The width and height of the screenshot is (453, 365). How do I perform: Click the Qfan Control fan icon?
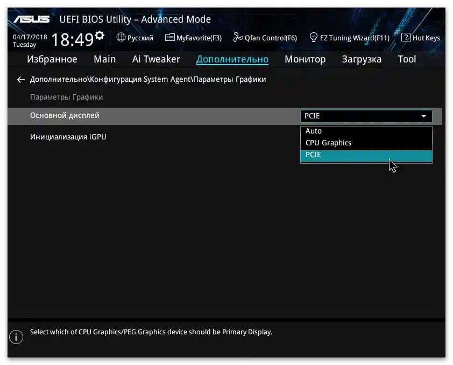point(238,37)
